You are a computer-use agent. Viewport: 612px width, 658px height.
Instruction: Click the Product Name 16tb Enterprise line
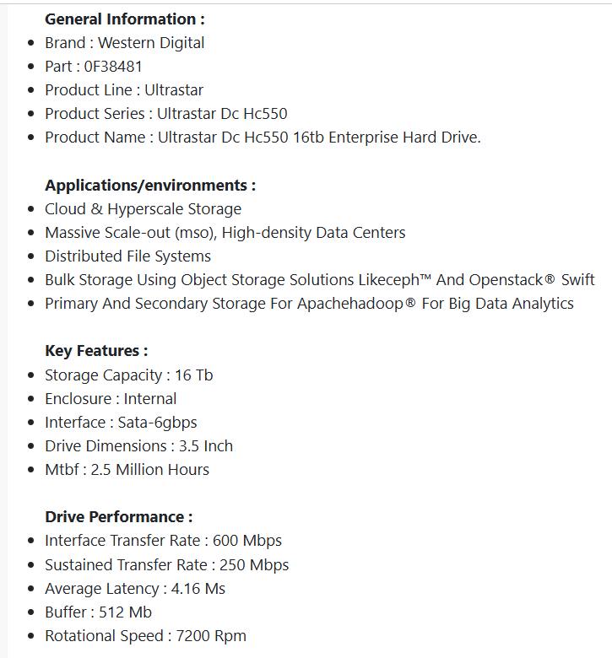[263, 138]
